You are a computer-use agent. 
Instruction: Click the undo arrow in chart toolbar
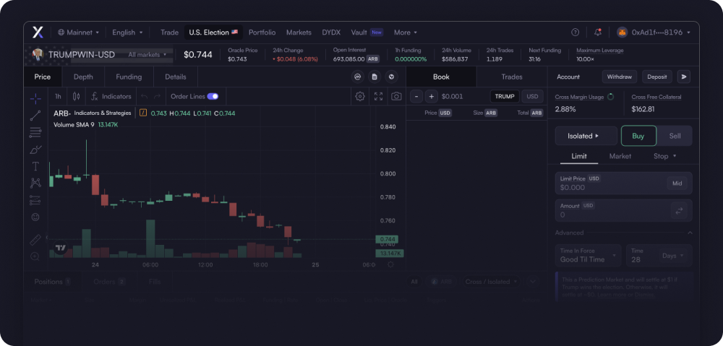pyautogui.click(x=145, y=96)
